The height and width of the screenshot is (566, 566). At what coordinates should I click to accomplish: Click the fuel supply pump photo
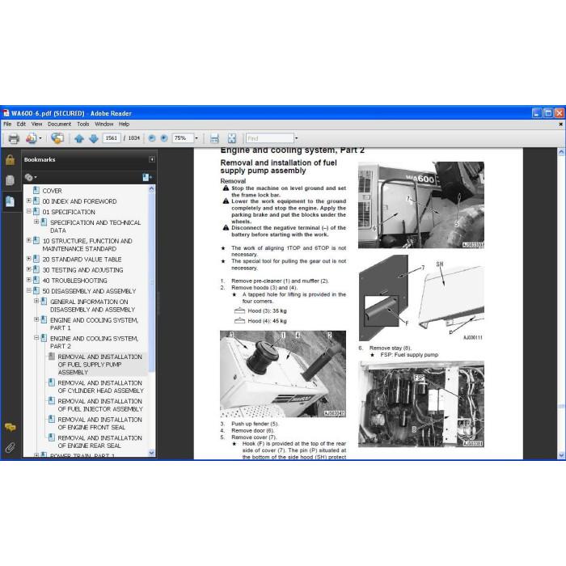click(x=421, y=404)
